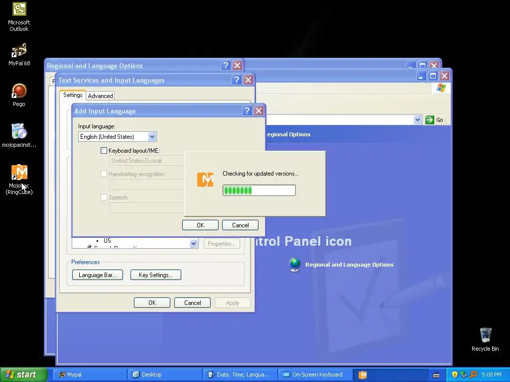This screenshot has height=382, width=510.
Task: Click Cancel in Add Input Language dialog
Action: coord(241,225)
